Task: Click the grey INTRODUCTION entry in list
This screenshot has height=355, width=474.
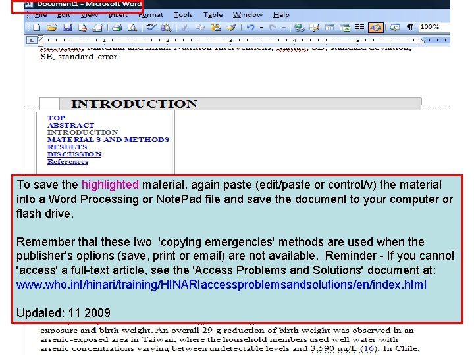Action: (82, 133)
